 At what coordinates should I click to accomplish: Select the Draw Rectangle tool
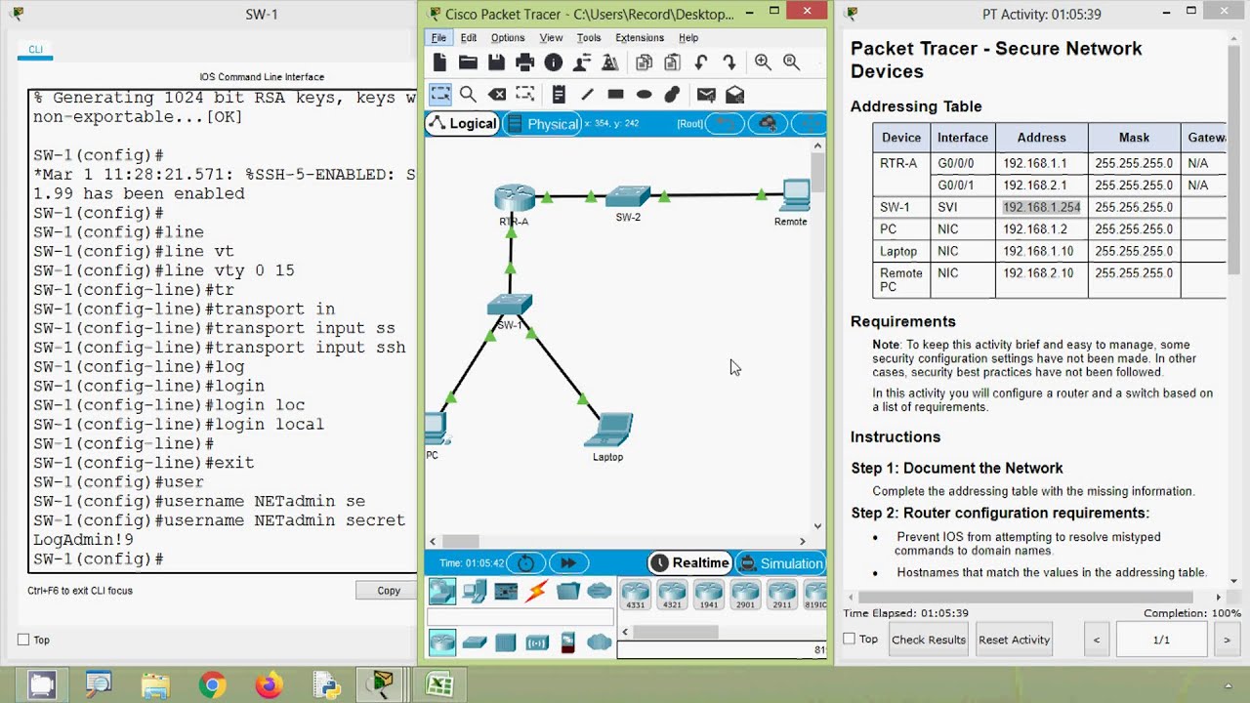point(615,95)
